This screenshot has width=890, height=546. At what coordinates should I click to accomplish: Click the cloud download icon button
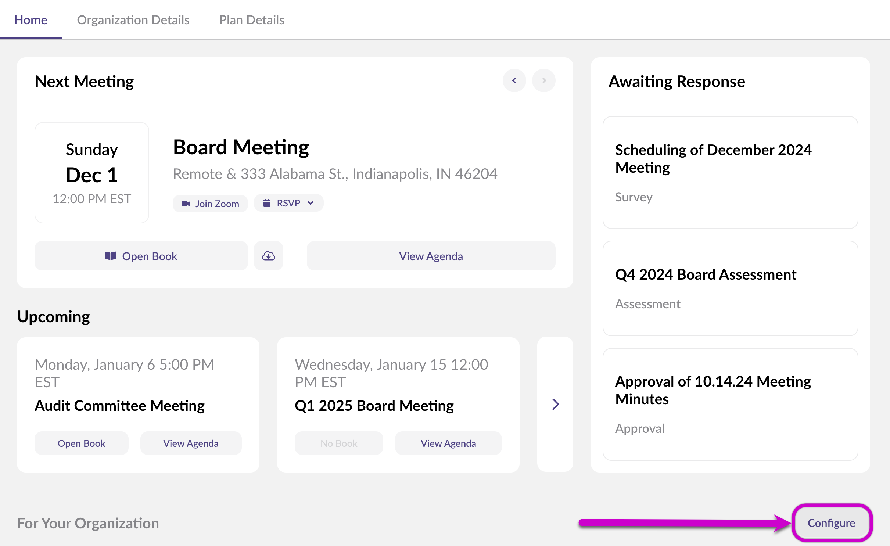tap(268, 256)
